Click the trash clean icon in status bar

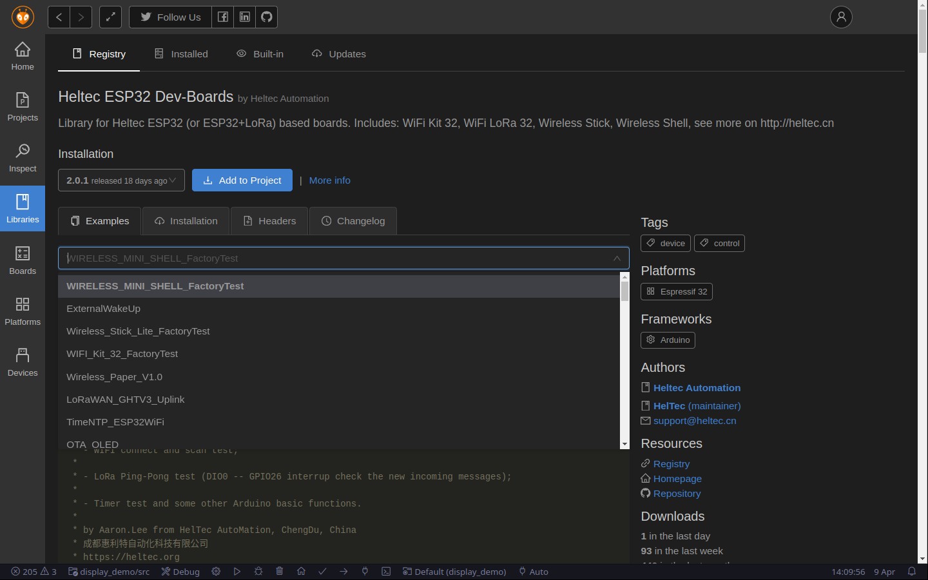pos(280,571)
